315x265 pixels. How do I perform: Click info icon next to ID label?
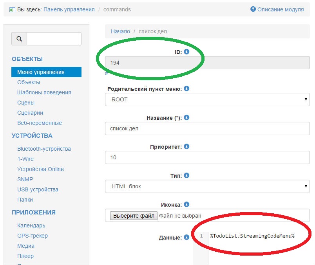pyautogui.click(x=186, y=52)
